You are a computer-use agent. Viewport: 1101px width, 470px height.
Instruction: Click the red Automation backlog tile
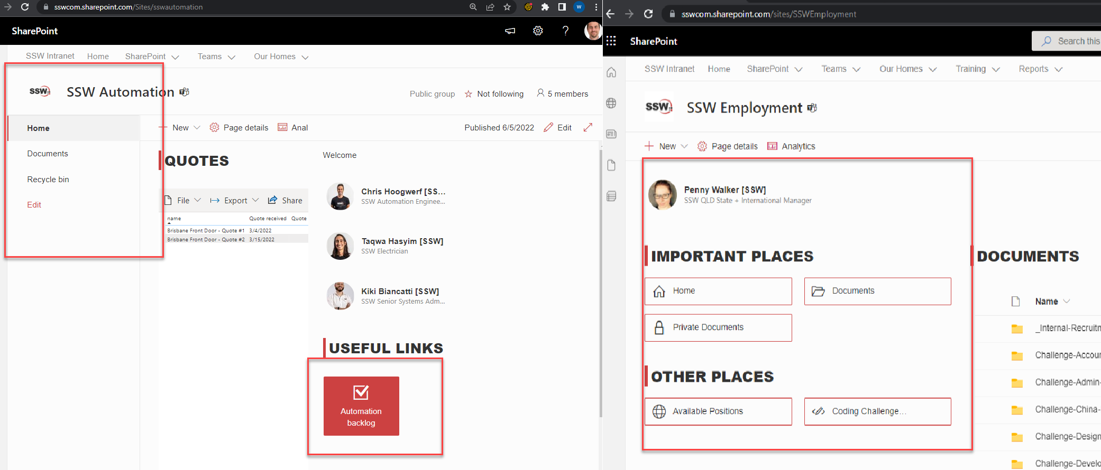point(361,406)
